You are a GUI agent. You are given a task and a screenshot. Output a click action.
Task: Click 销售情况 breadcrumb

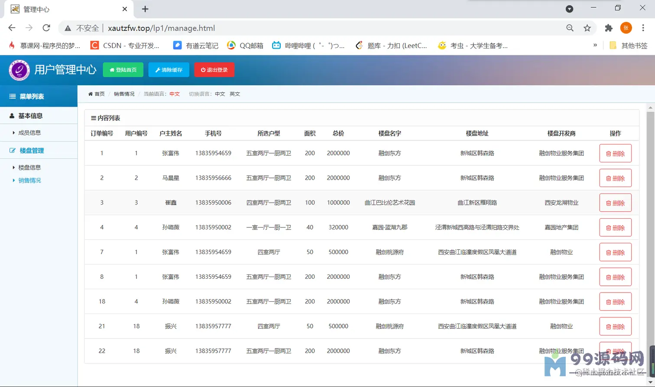[124, 94]
